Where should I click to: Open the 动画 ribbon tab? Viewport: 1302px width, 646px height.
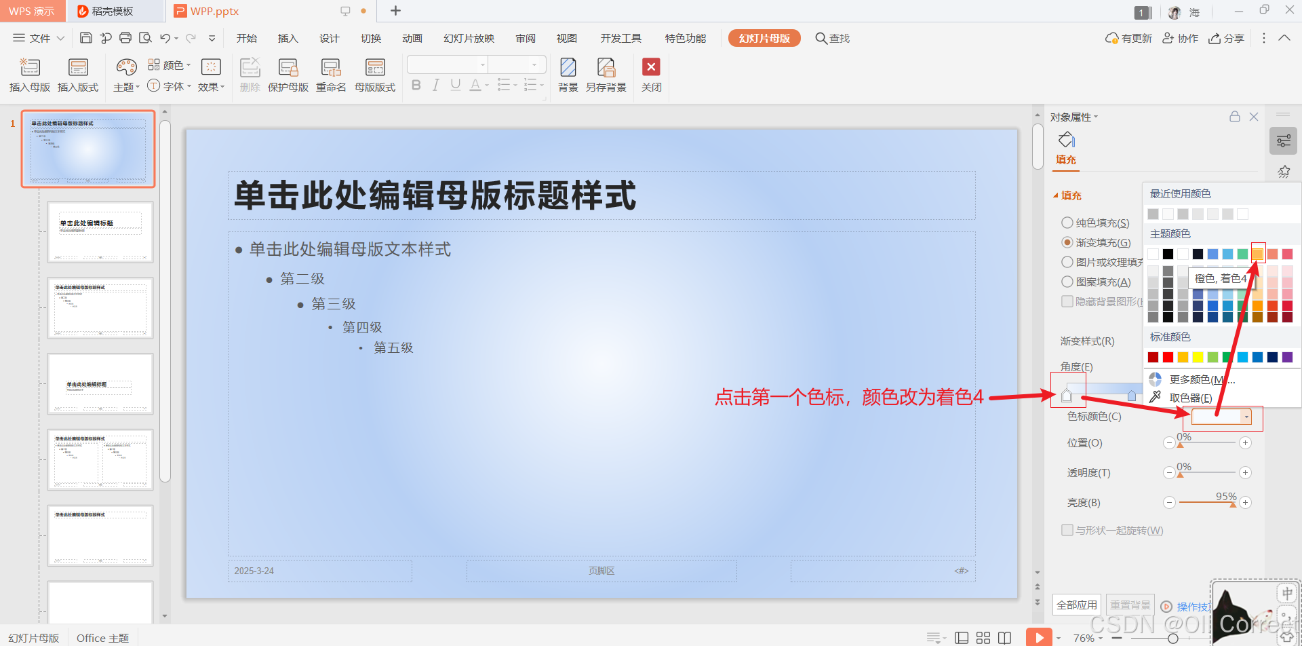pyautogui.click(x=412, y=38)
